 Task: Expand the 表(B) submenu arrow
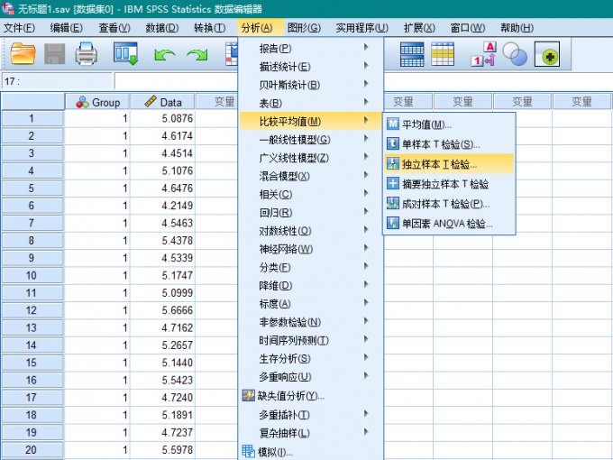[366, 102]
